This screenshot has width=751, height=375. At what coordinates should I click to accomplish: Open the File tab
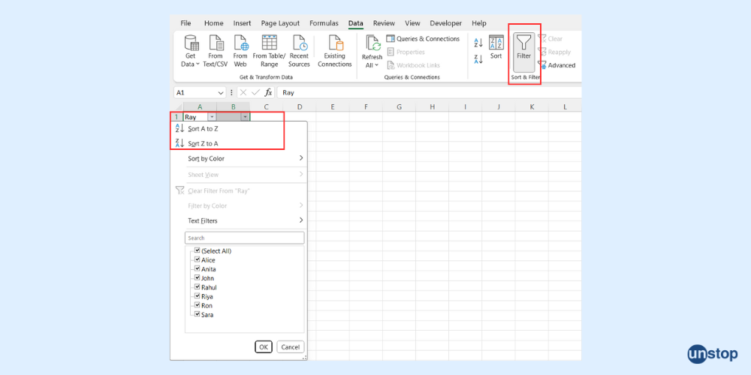point(185,23)
